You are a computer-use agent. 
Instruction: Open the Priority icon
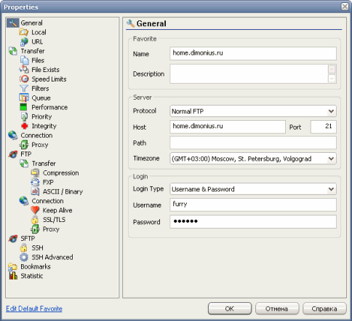[x=24, y=116]
